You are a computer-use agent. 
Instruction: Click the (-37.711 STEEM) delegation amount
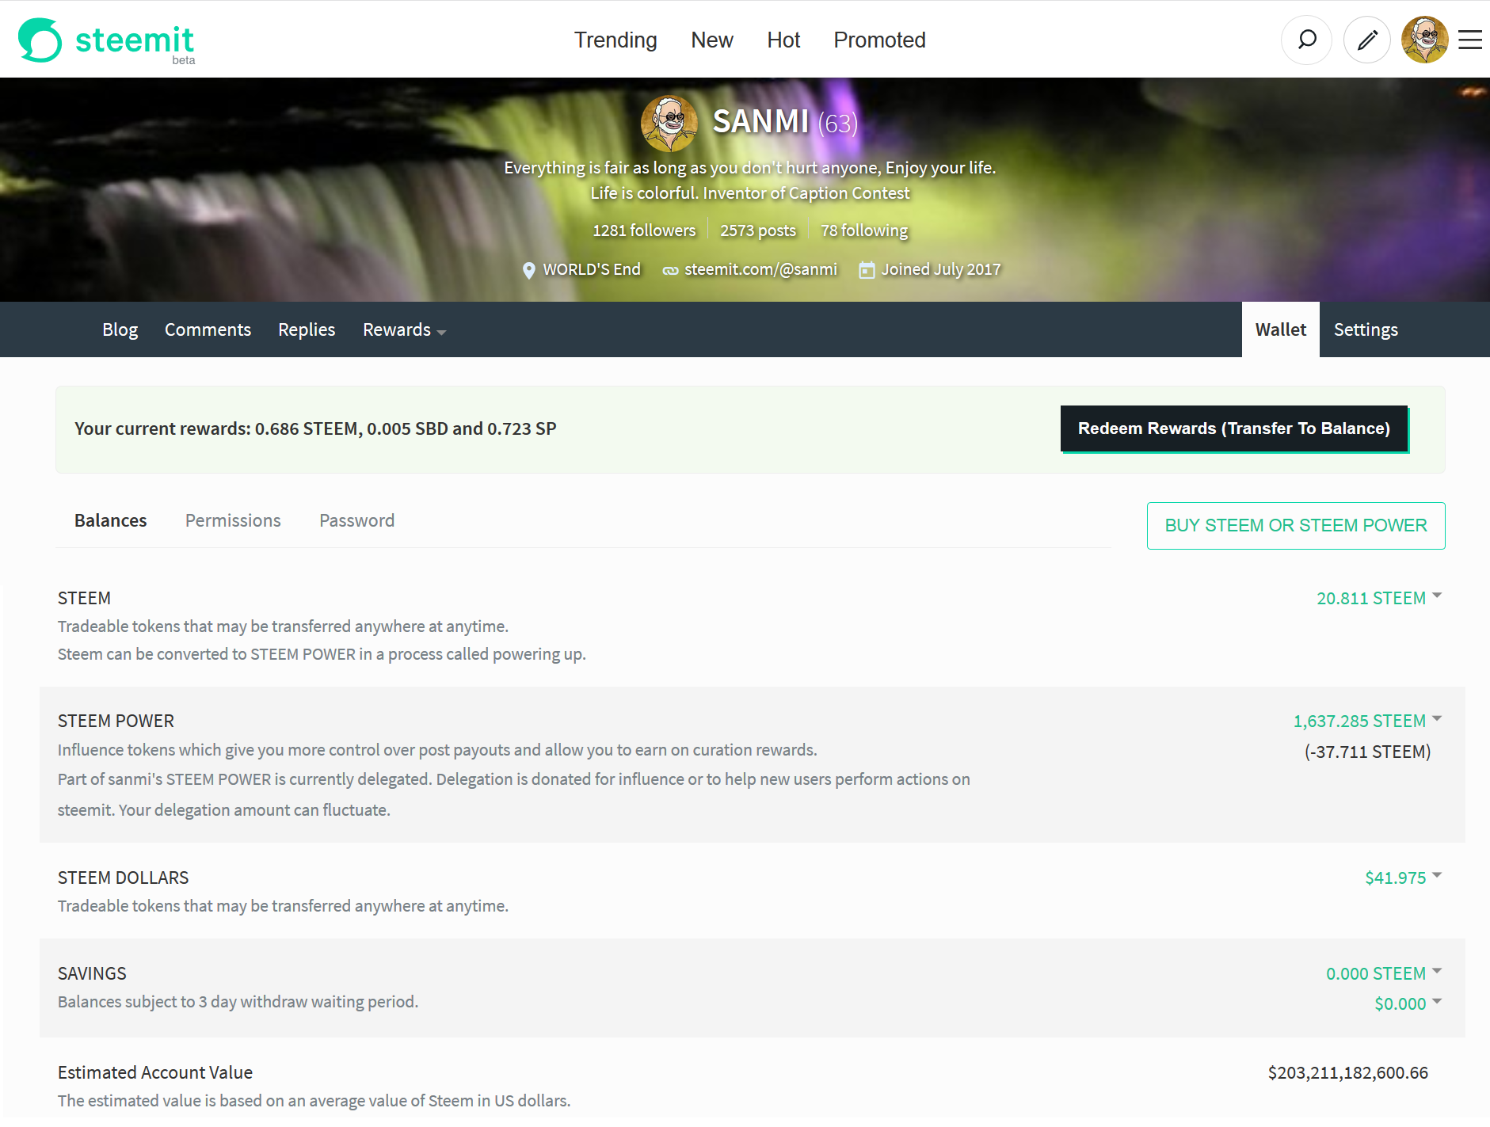pos(1368,752)
